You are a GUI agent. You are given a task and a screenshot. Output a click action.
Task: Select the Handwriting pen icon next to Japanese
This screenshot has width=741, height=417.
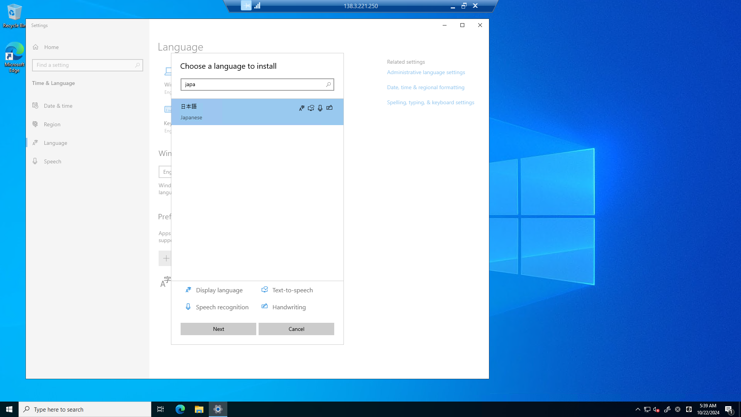(x=329, y=108)
